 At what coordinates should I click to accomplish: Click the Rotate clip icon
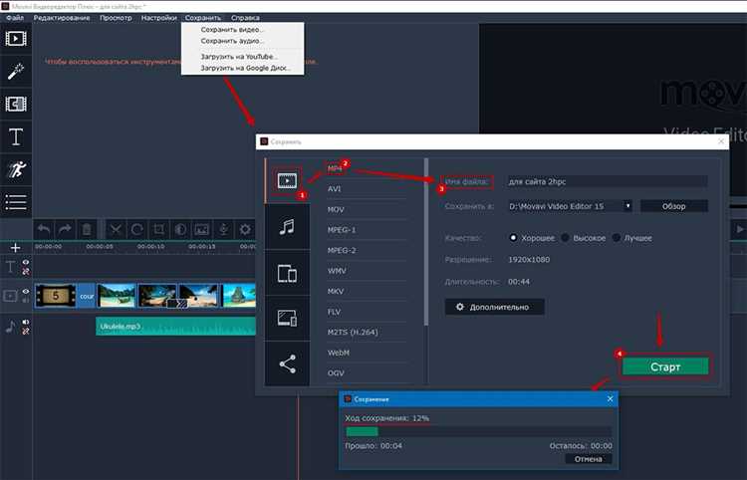pyautogui.click(x=137, y=229)
